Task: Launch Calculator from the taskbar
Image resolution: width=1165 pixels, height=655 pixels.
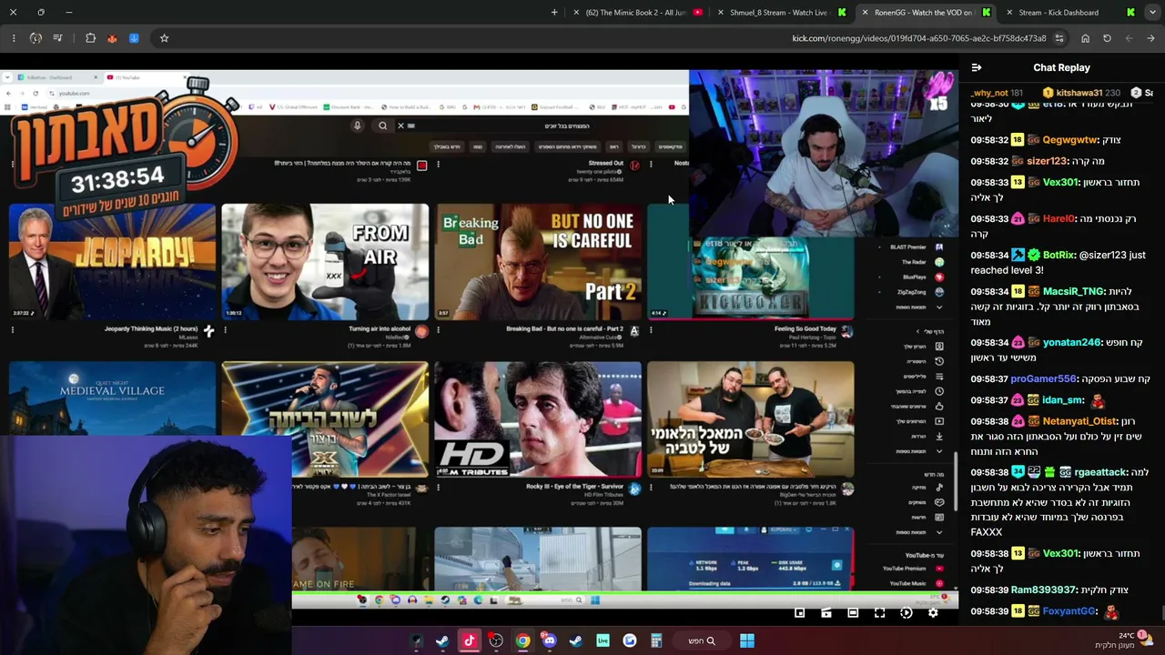Action: pyautogui.click(x=656, y=640)
